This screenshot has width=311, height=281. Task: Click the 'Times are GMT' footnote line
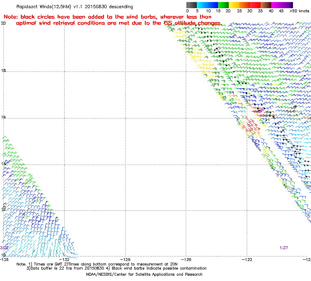97,264
